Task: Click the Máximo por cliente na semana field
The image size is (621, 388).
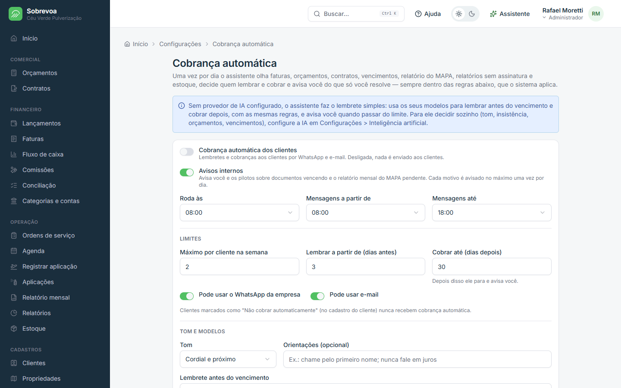Action: 239,266
